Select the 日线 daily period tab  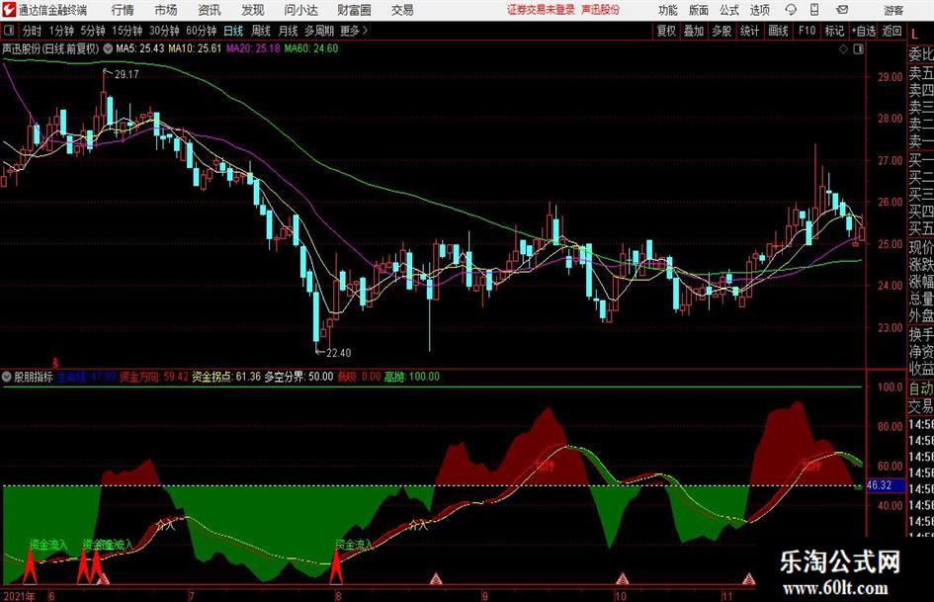pyautogui.click(x=233, y=31)
